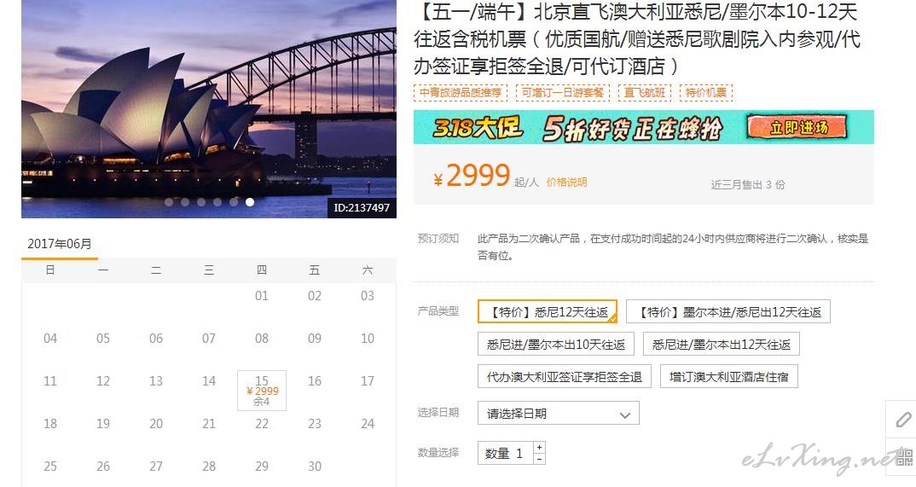Choose 【特价】墨尔本进/悉尼出12天往返 option
This screenshot has width=916, height=487.
coord(728,312)
